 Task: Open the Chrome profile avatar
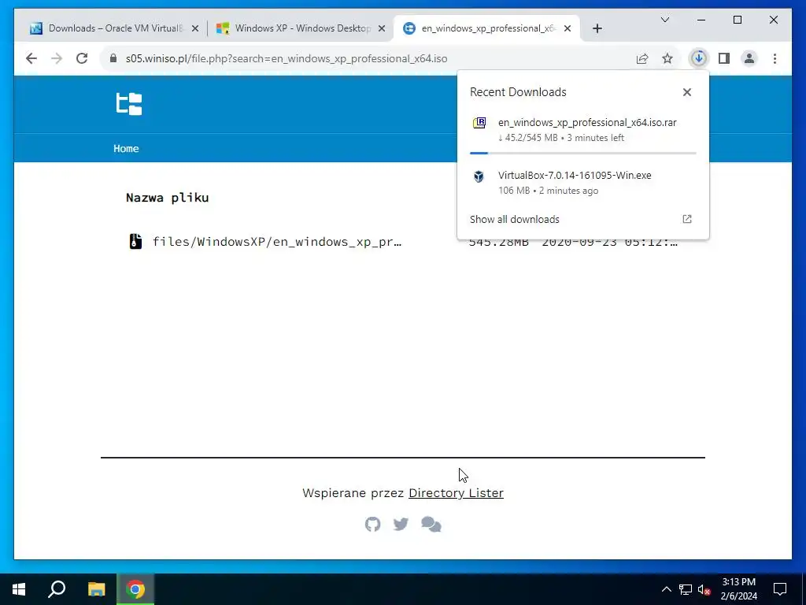click(749, 58)
